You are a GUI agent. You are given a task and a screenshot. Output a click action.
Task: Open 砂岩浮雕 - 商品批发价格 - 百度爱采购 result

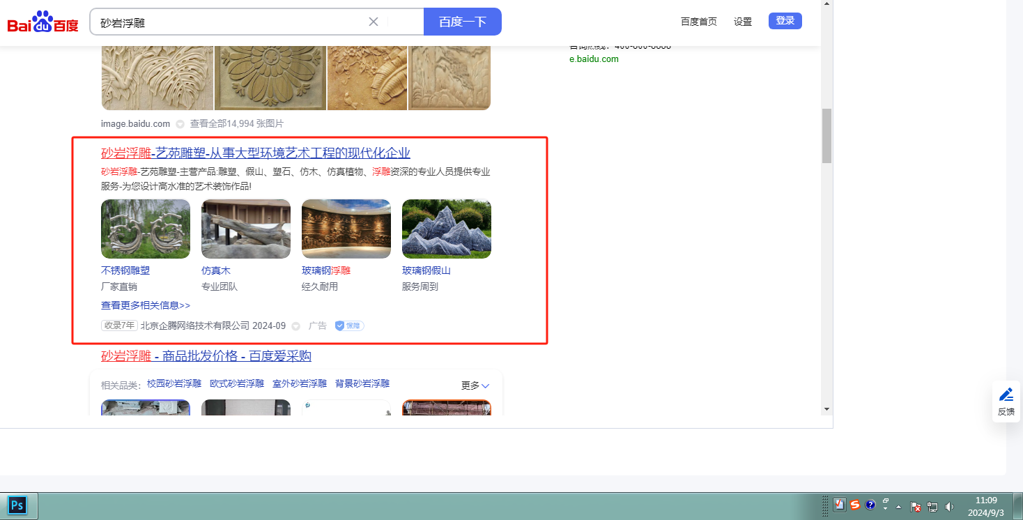(206, 356)
